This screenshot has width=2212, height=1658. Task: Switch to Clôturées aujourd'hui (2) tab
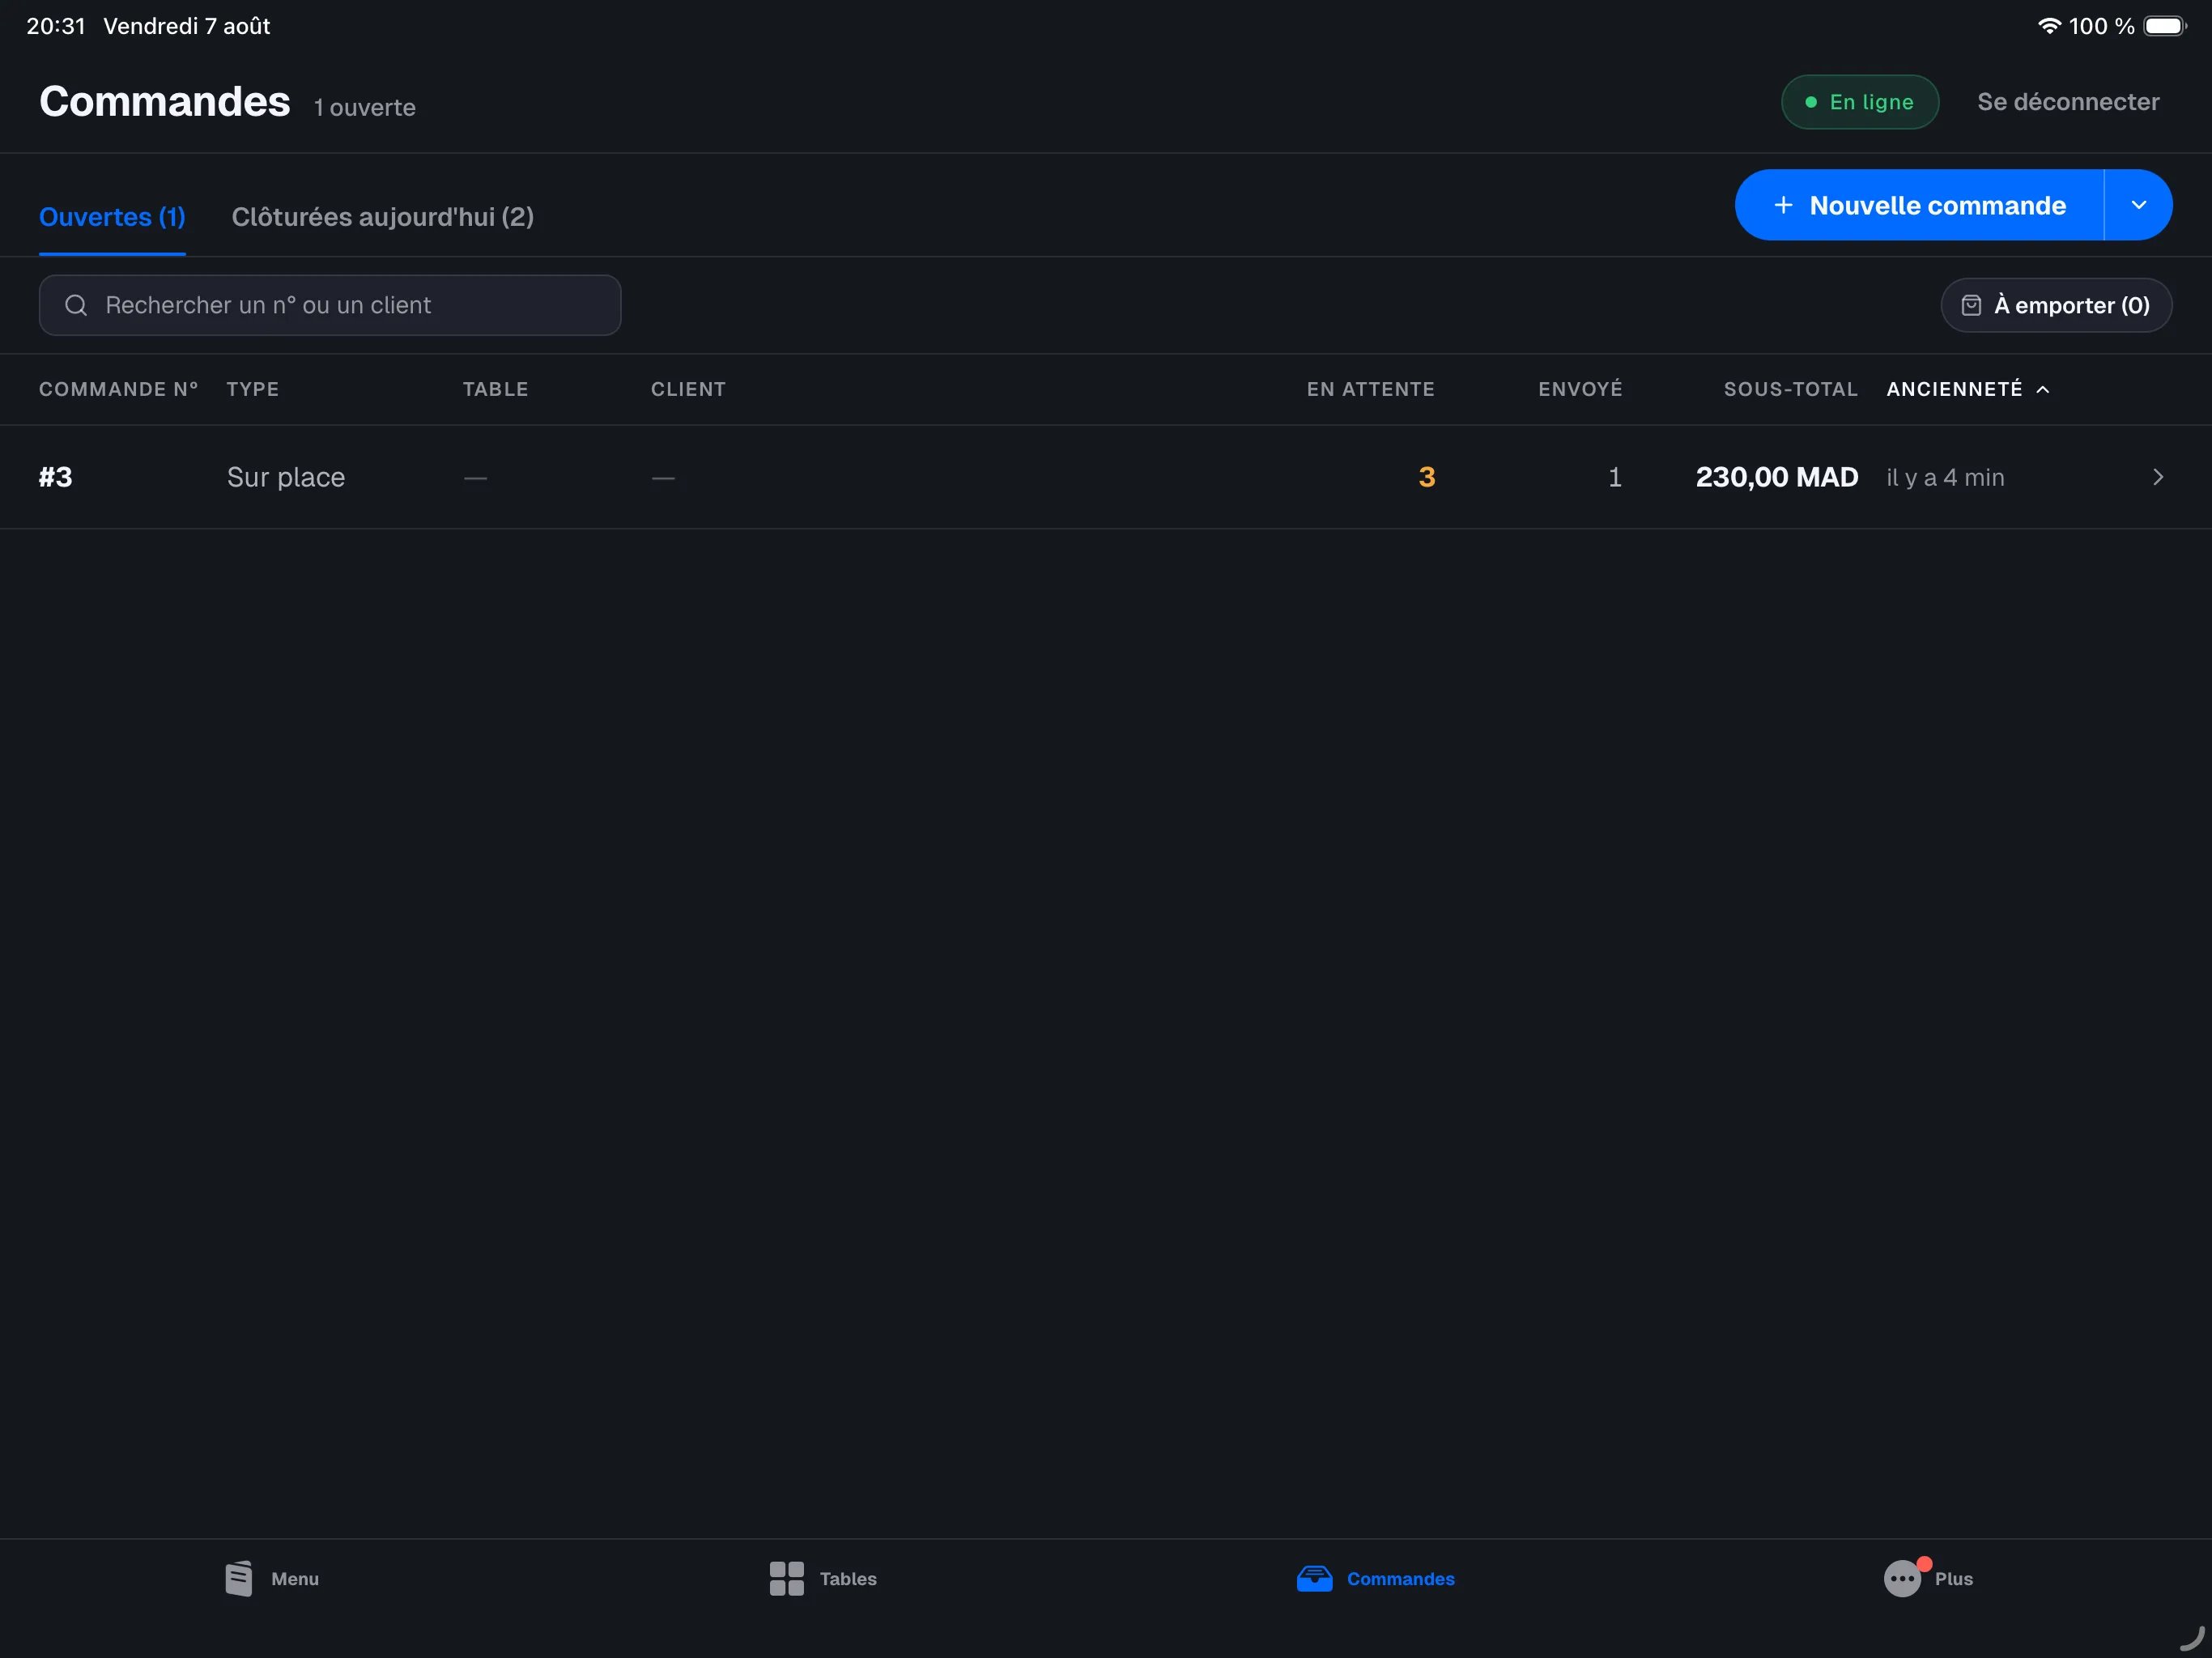(383, 217)
